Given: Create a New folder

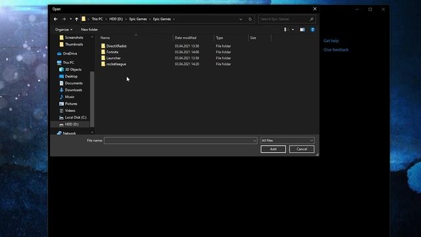Looking at the screenshot, I should pos(89,30).
